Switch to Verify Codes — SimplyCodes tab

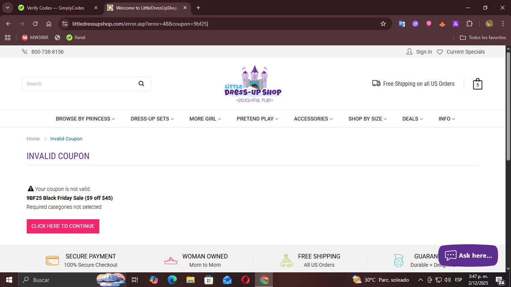[55, 7]
